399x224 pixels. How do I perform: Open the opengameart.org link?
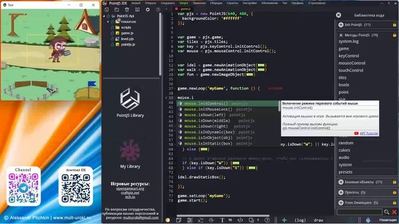click(x=130, y=189)
